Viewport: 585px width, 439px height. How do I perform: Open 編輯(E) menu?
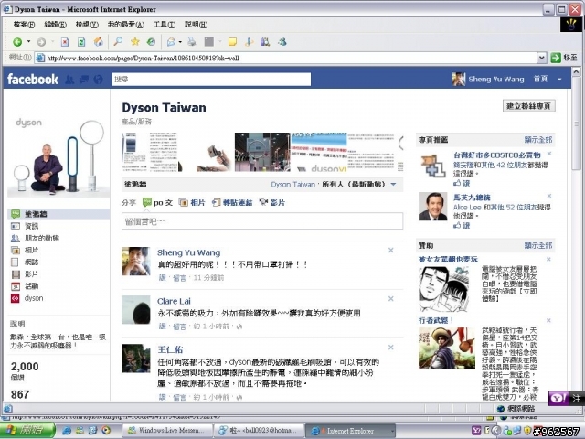coord(55,25)
